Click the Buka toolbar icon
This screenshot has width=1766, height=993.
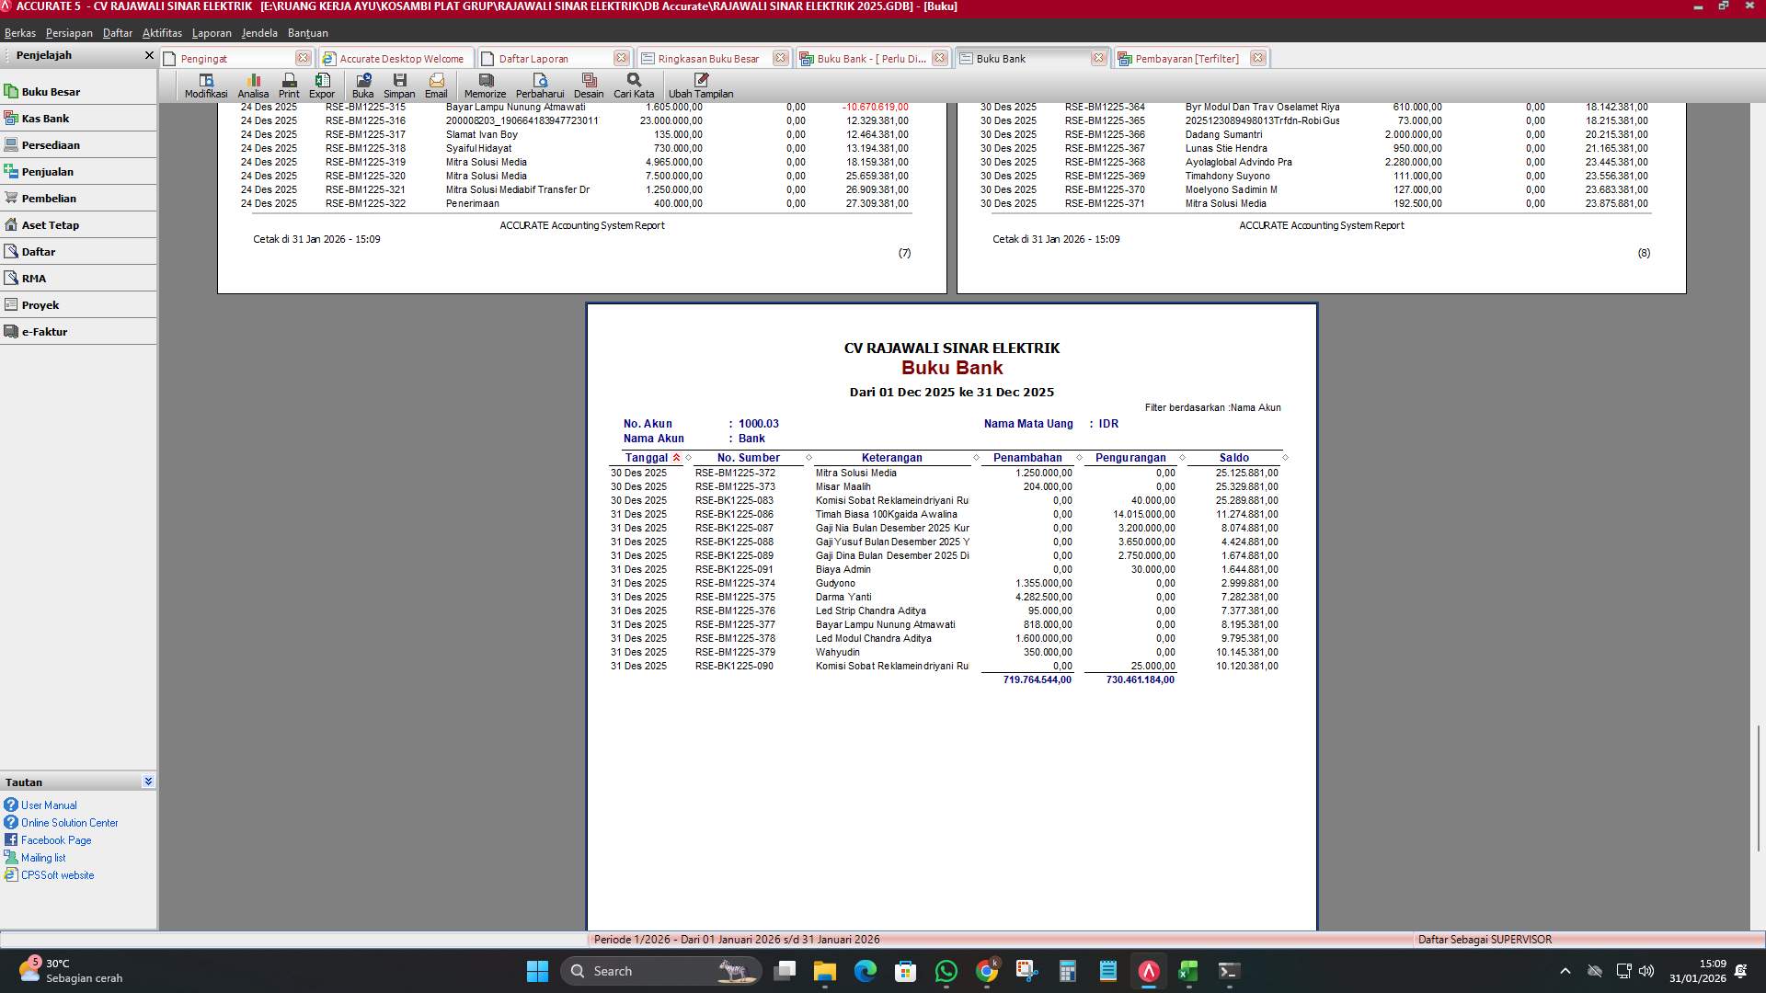pos(362,86)
